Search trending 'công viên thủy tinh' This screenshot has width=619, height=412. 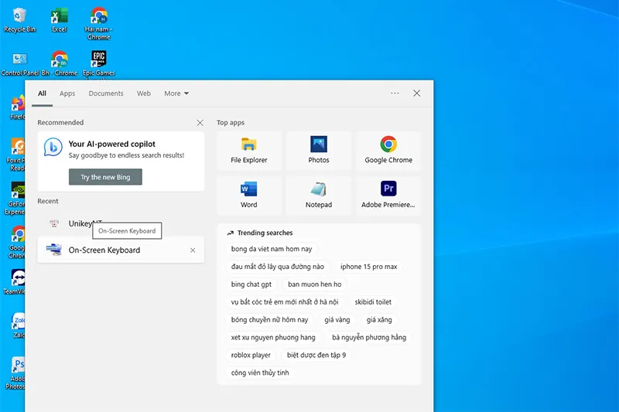point(260,373)
